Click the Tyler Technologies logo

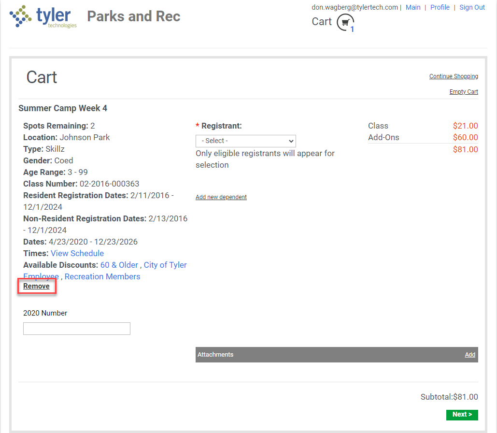click(x=43, y=17)
